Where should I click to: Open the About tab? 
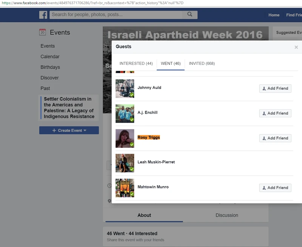pyautogui.click(x=144, y=215)
